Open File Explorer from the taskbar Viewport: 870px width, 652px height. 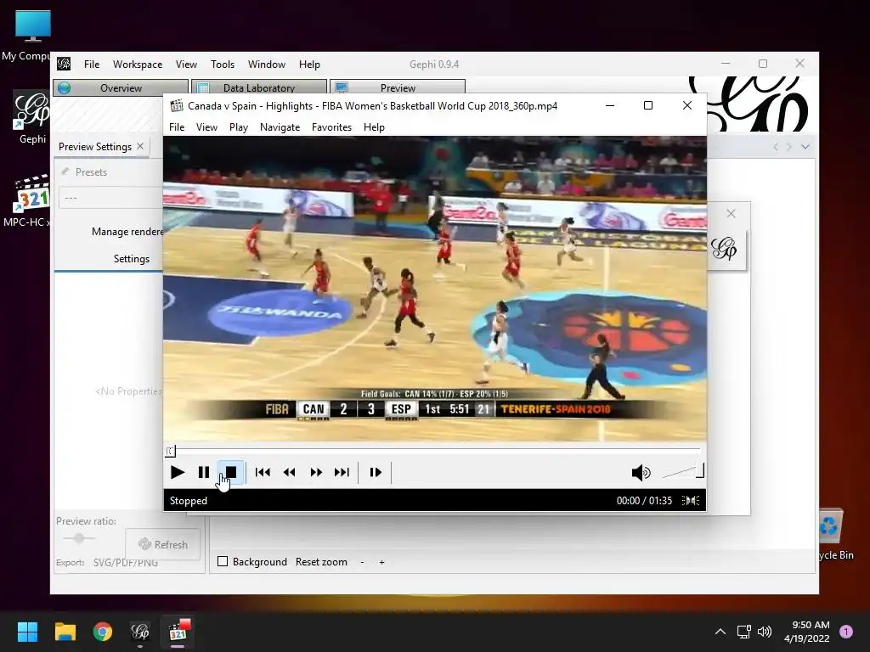click(x=65, y=632)
